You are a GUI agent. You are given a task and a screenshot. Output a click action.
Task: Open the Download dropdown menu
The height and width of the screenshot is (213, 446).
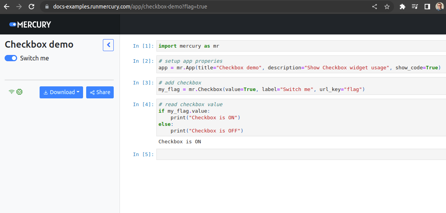tap(61, 92)
